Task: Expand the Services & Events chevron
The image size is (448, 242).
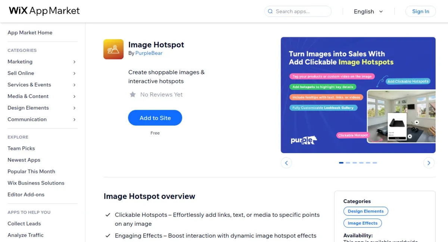Action: pos(74,85)
